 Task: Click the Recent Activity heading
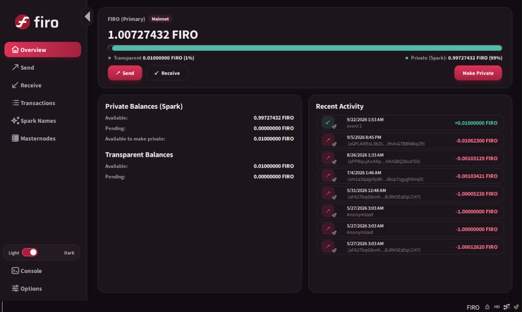339,107
